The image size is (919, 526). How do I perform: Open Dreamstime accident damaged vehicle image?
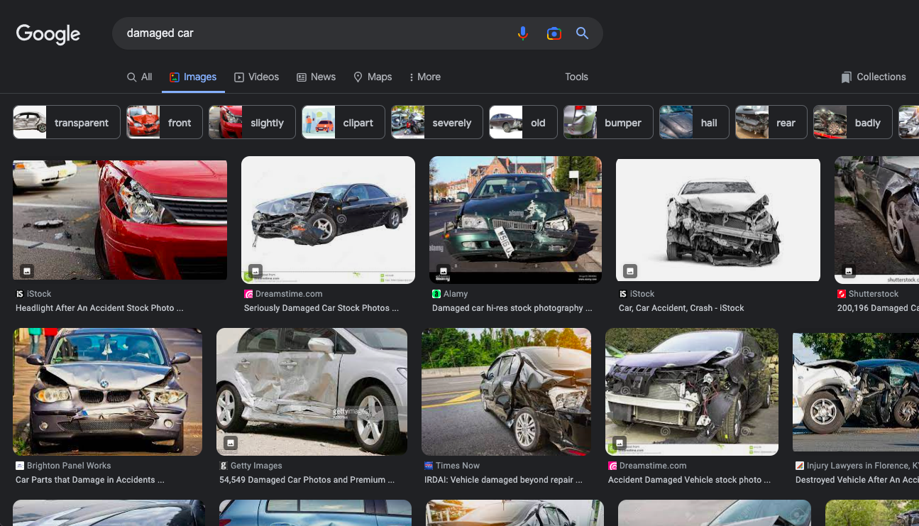tap(692, 392)
